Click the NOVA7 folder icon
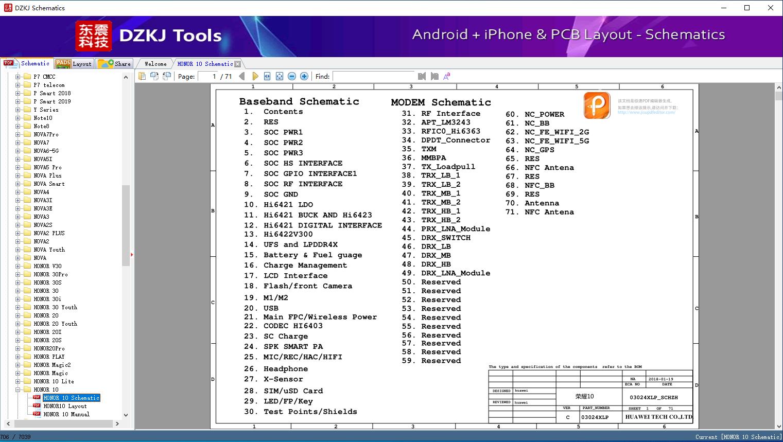 [x=27, y=143]
